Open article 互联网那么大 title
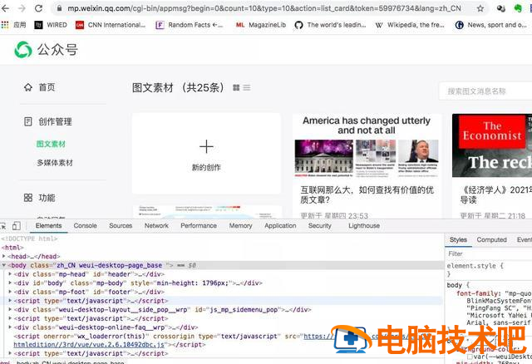This screenshot has width=532, height=364. coord(367,194)
